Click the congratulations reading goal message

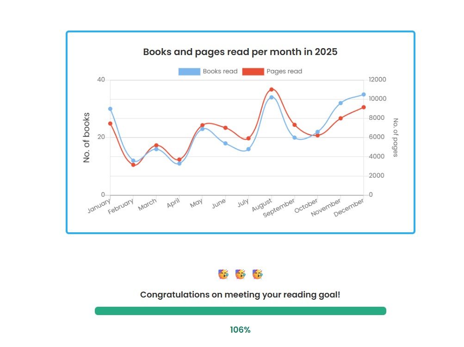coord(240,295)
